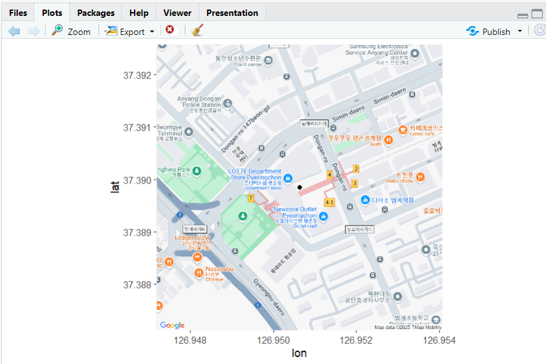This screenshot has width=546, height=364.
Task: Open the Packages tab
Action: (x=96, y=13)
